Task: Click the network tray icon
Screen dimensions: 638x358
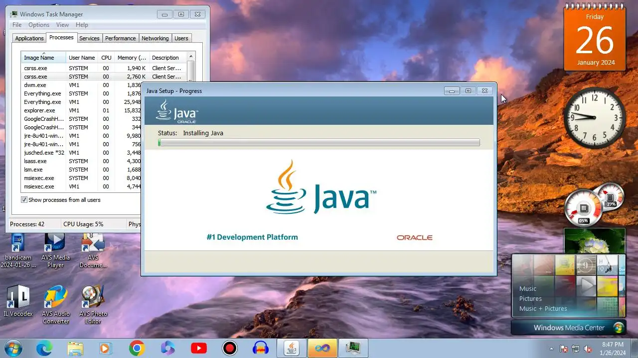Action: click(x=576, y=349)
